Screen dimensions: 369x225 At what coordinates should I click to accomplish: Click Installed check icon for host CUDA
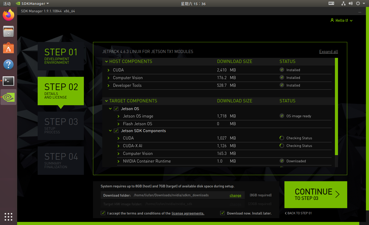point(282,70)
